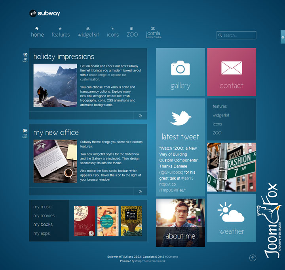The image size is (285, 270).
Task: Click the 05 mar 2012 date
Action: click(25, 133)
